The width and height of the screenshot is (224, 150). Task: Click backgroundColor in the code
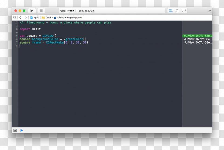point(45,39)
